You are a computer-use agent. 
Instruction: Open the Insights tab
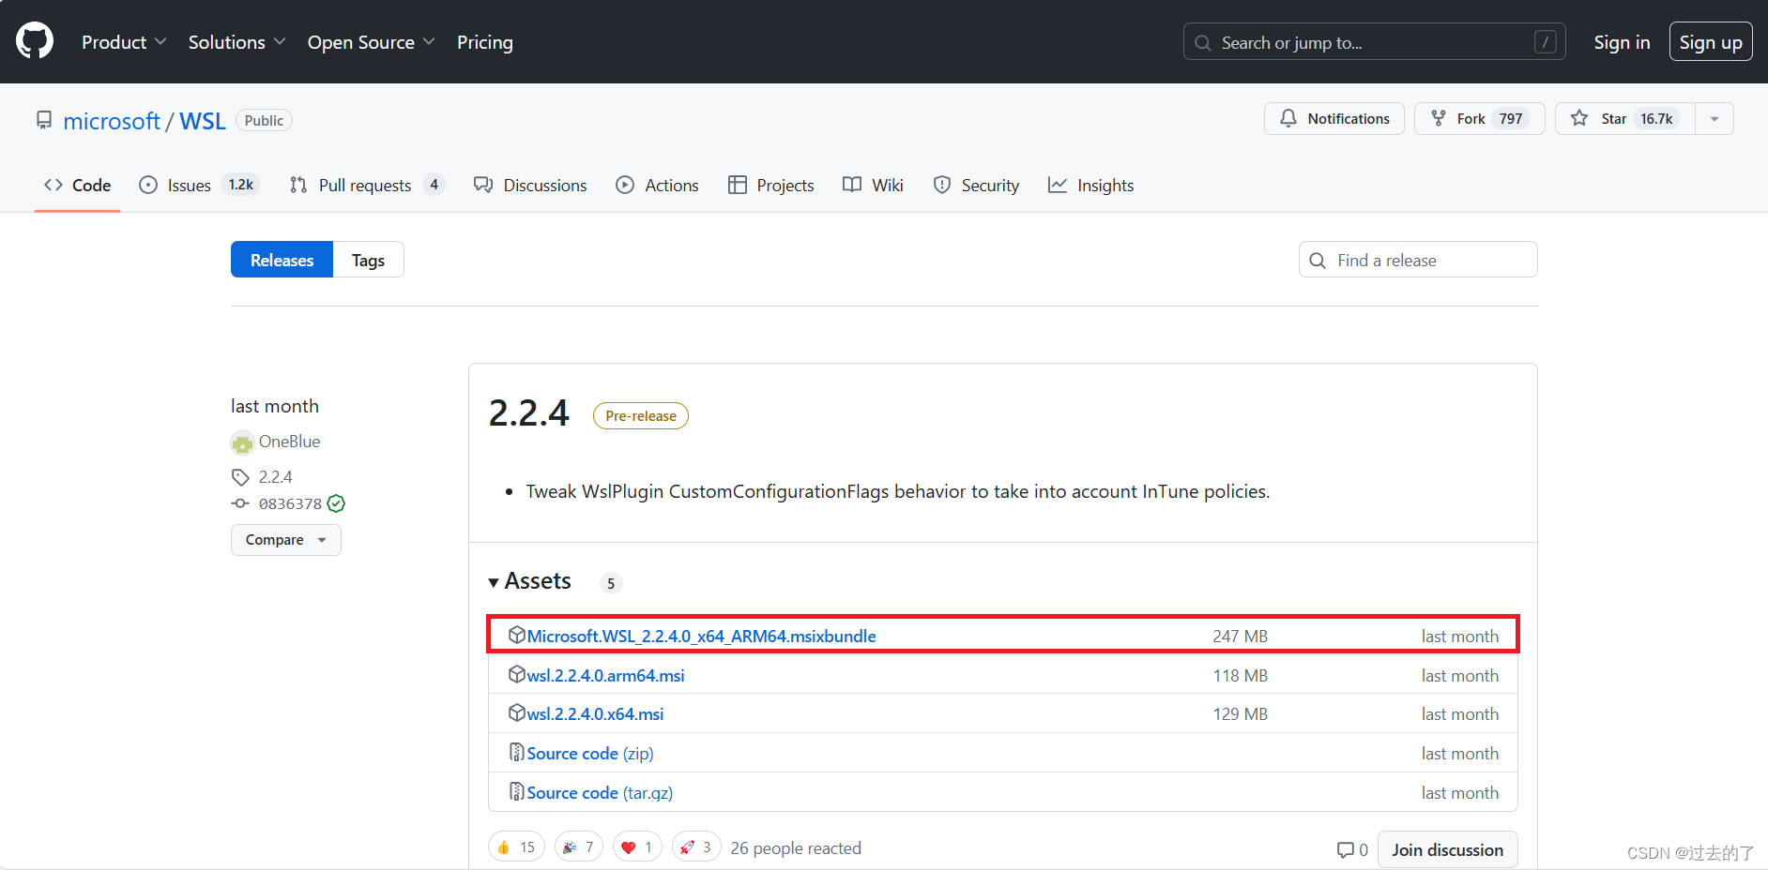(x=1090, y=186)
